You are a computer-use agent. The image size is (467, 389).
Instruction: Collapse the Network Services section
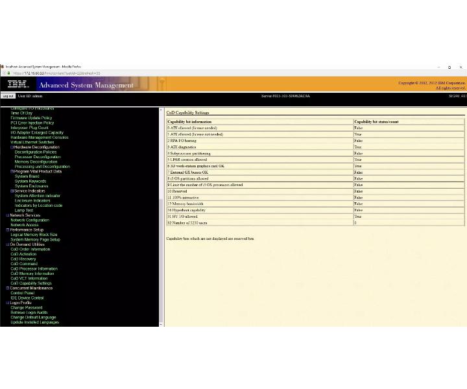click(x=8, y=215)
